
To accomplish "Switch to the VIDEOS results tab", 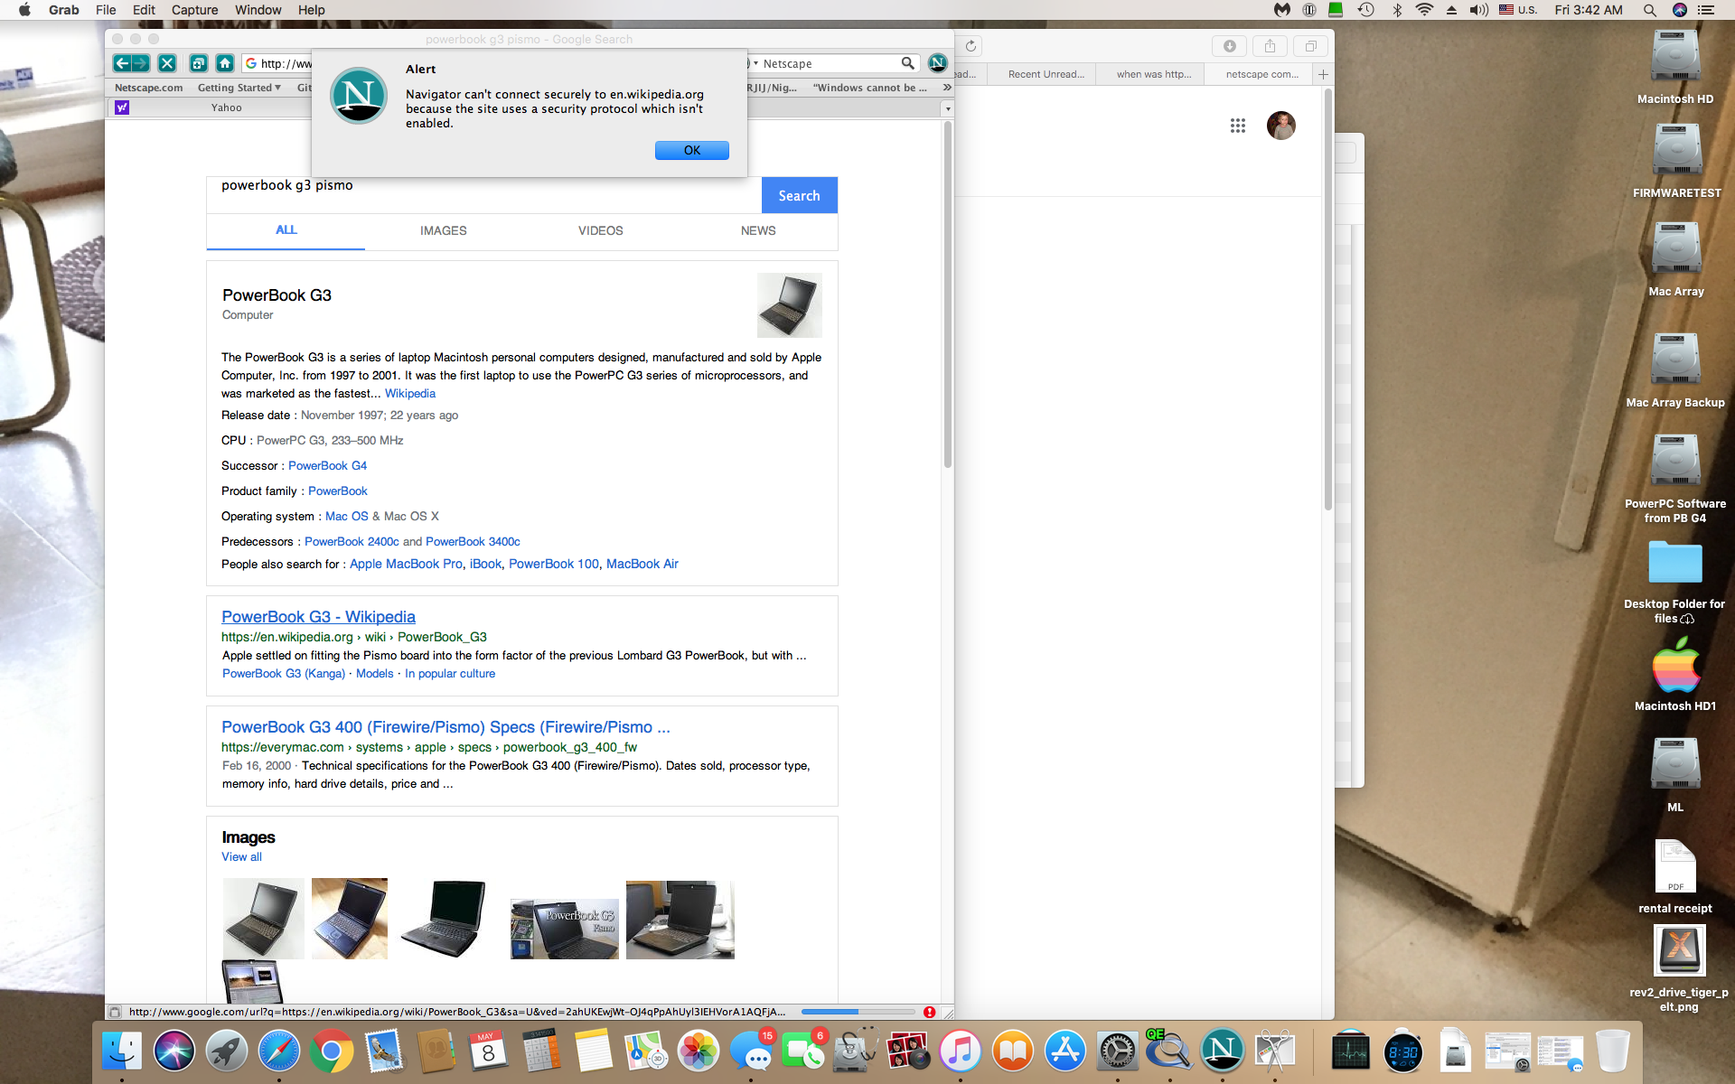I will click(x=600, y=230).
